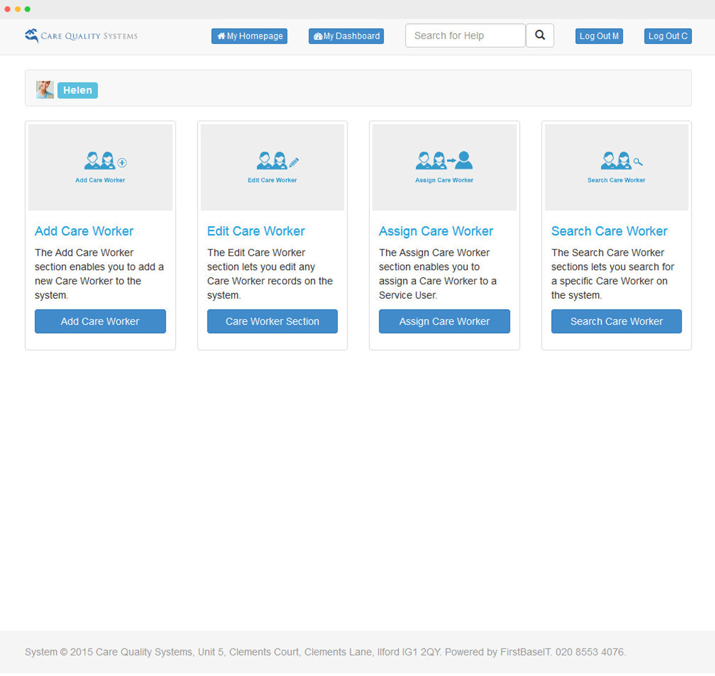Viewport: 715px width, 676px height.
Task: Click the Add Care Worker icon image
Action: pyautogui.click(x=100, y=167)
